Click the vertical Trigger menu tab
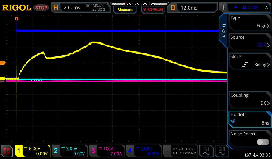Image resolution: width=272 pixels, height=159 pixels. click(x=224, y=30)
